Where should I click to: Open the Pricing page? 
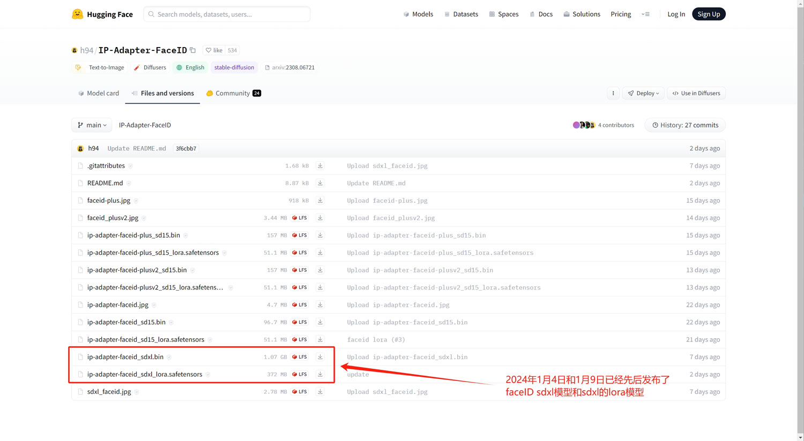pyautogui.click(x=621, y=14)
